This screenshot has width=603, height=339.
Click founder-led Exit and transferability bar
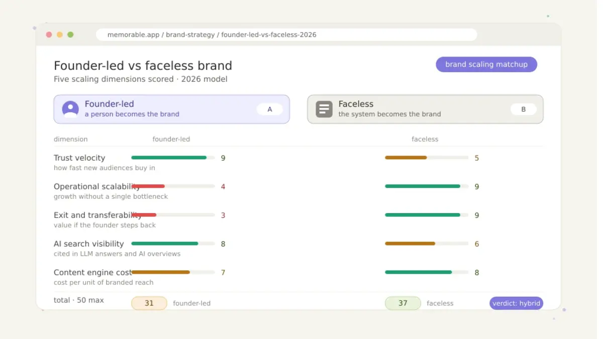point(173,215)
